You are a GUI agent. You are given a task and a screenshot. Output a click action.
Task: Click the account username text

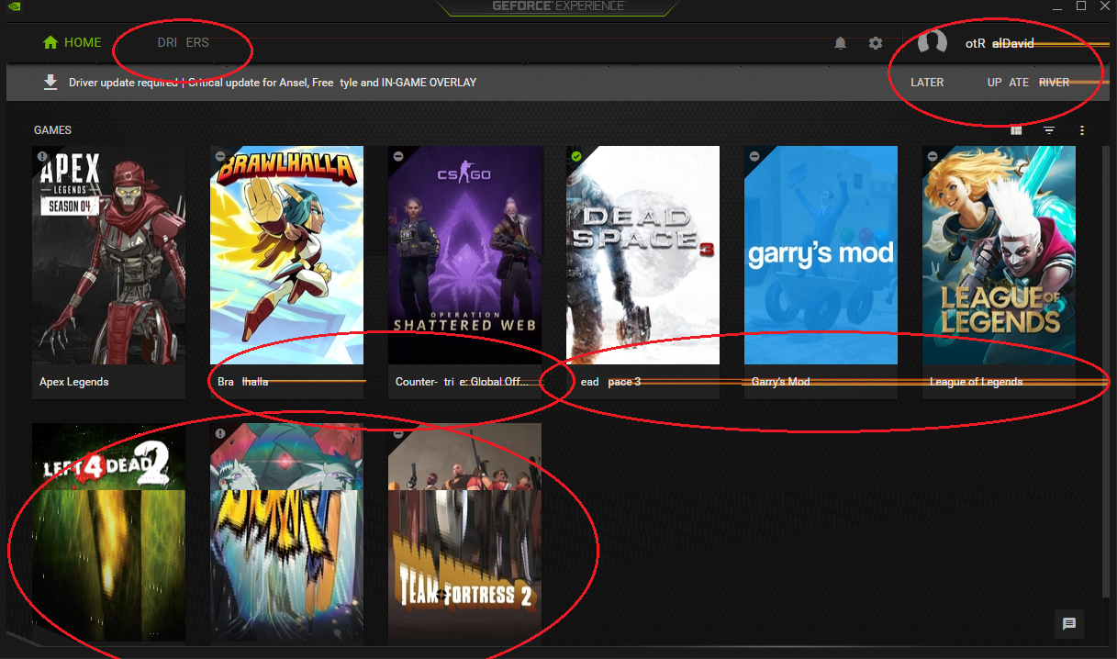tap(1000, 43)
